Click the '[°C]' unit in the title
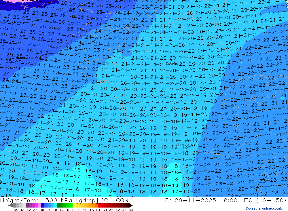Screen dimensions: 288x211 pos(104,200)
